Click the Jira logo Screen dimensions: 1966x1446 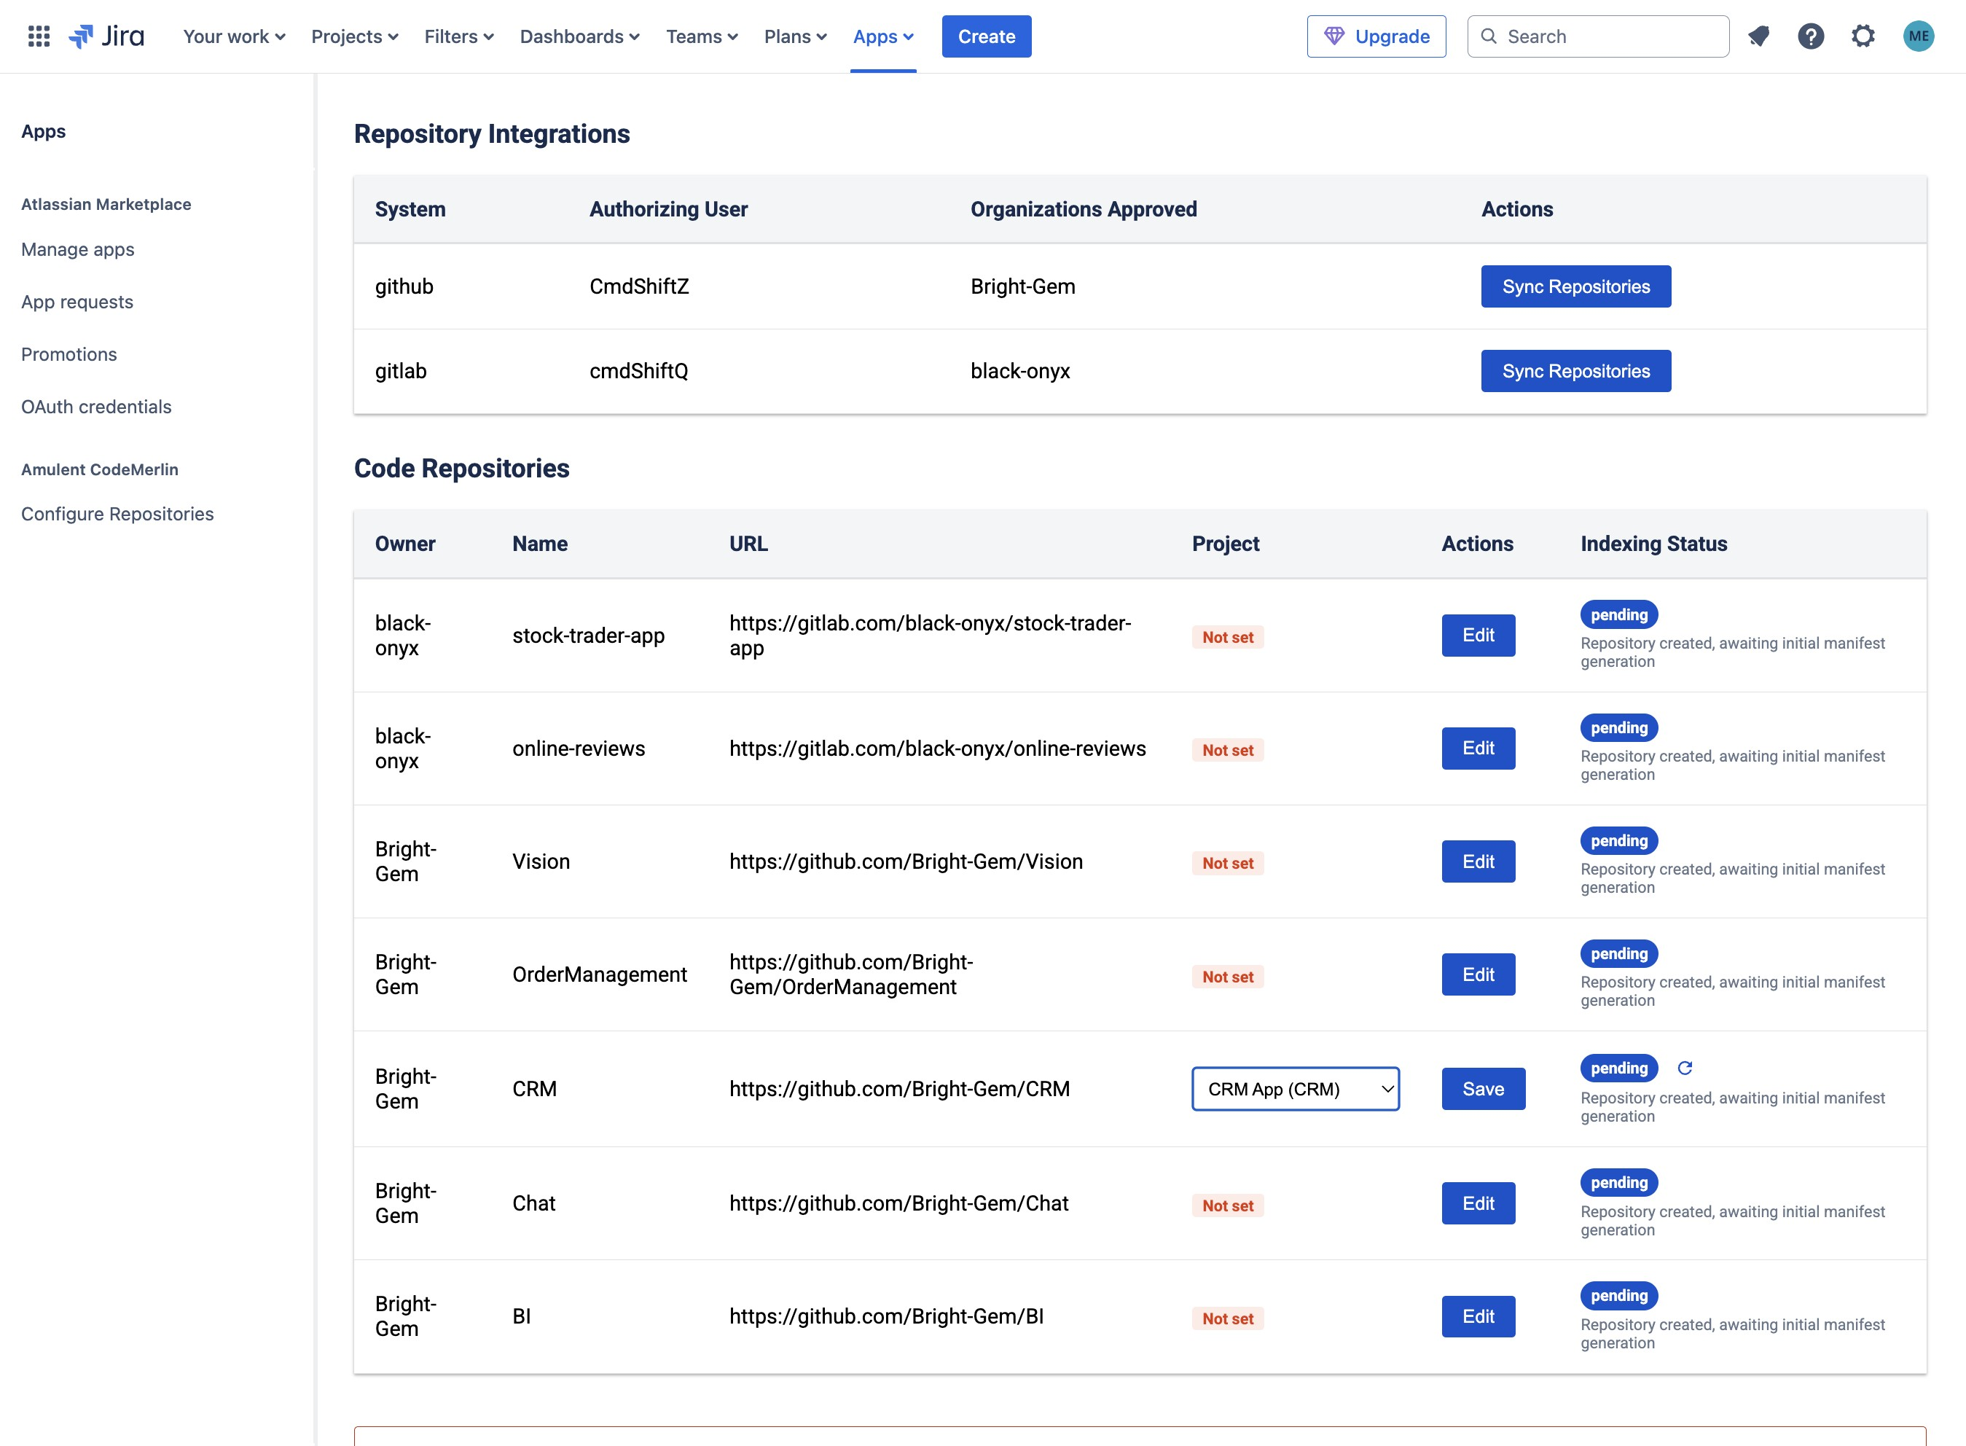(106, 36)
